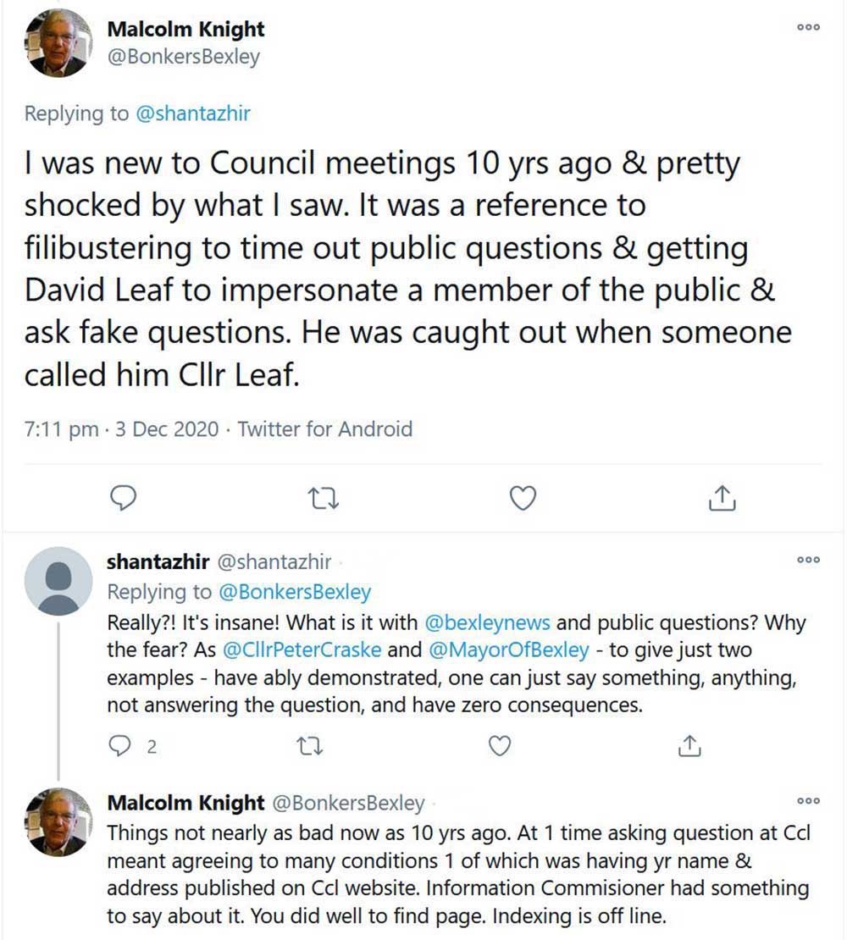Click the Twitter for Android source label
This screenshot has width=847, height=940.
click(325, 429)
